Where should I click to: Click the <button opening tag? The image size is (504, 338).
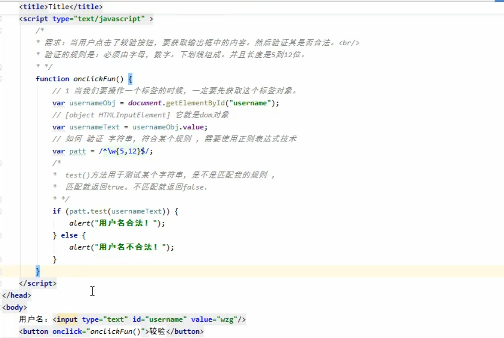[33, 332]
